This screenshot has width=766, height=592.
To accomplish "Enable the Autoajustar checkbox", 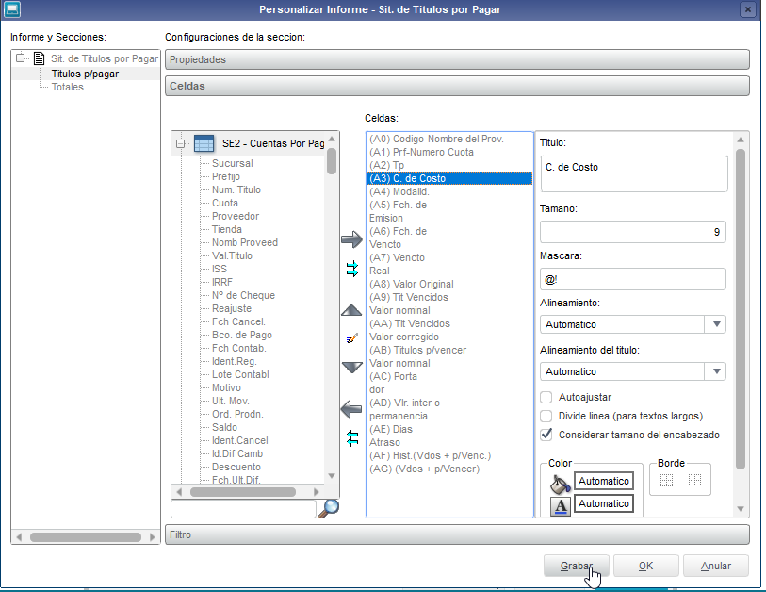I will 546,397.
